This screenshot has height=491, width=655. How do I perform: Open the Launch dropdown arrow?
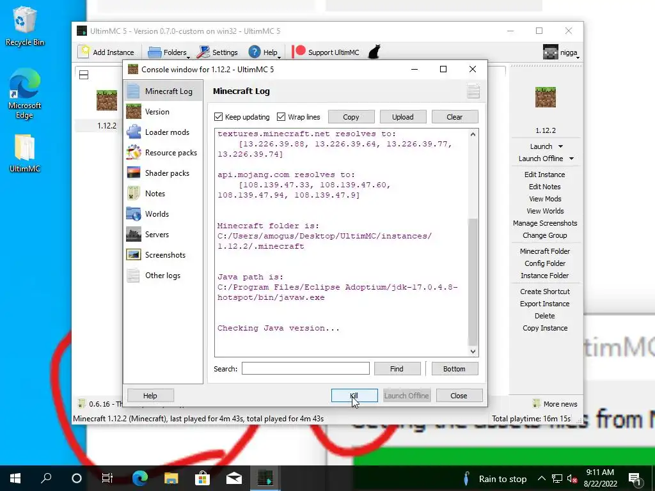click(x=560, y=146)
